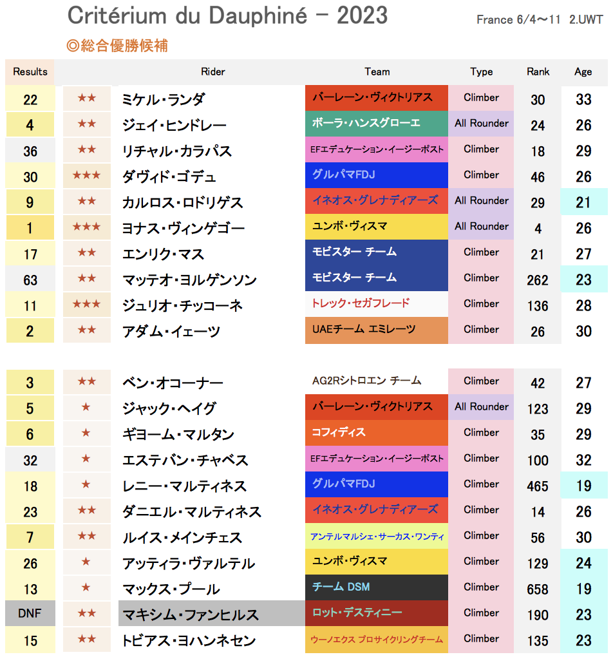Click result 2 in アダム・イェーツ row
Screen dimensions: 613x657
click(x=30, y=331)
